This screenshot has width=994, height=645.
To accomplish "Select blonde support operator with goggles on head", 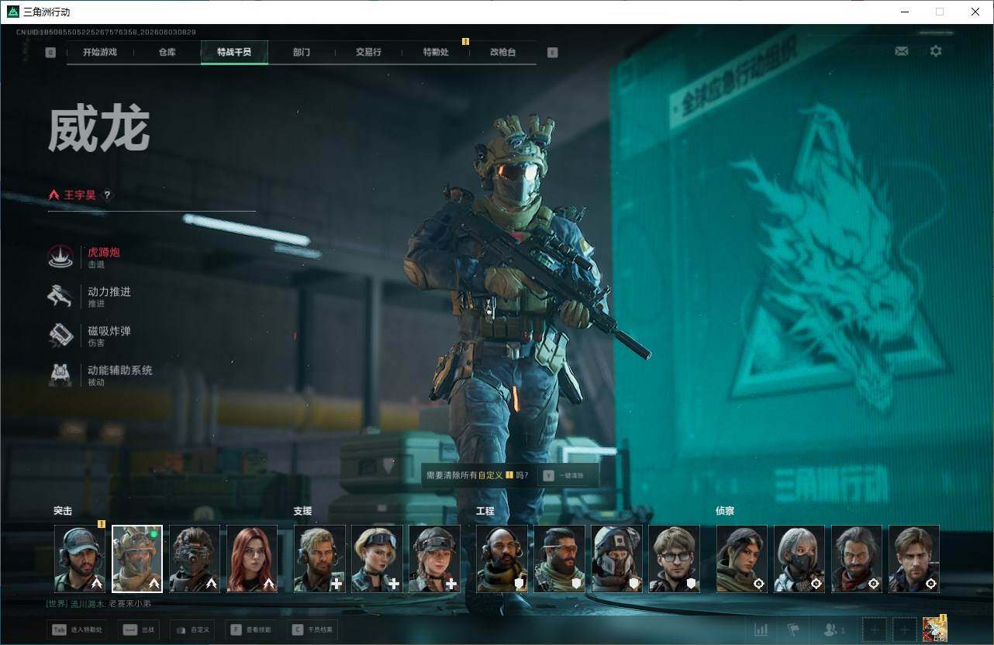I will (x=377, y=559).
